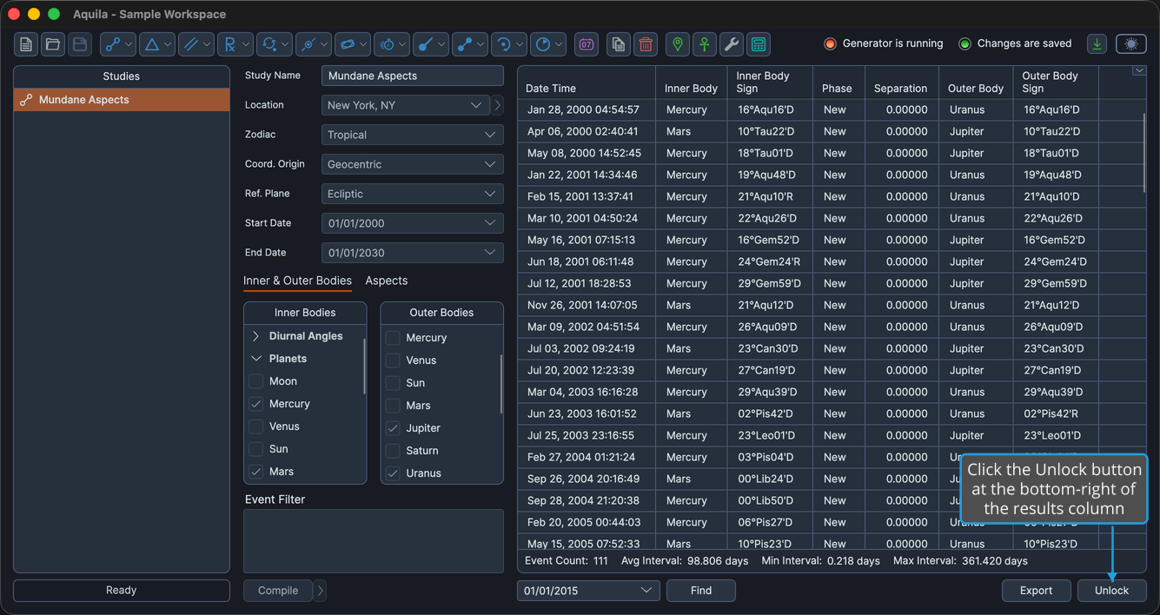Image resolution: width=1160 pixels, height=615 pixels.
Task: Click the arrow next to Compile
Action: click(x=320, y=591)
